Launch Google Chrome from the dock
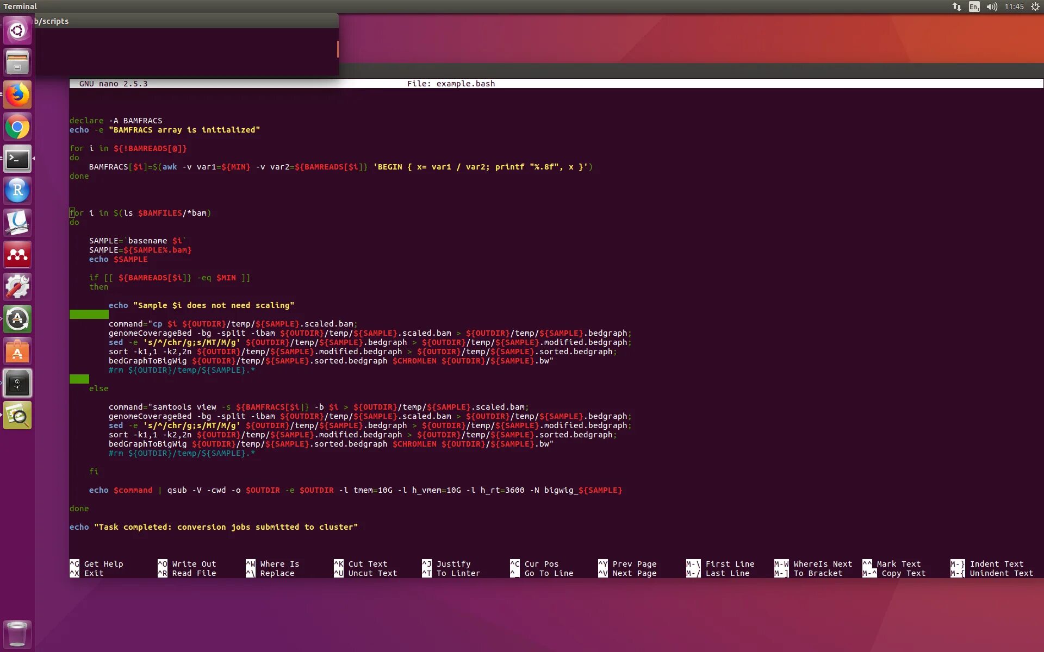The height and width of the screenshot is (652, 1044). pyautogui.click(x=17, y=127)
